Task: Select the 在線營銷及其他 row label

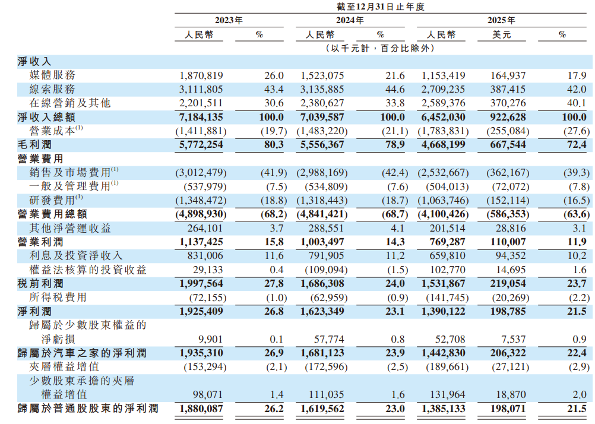Action: (x=70, y=103)
